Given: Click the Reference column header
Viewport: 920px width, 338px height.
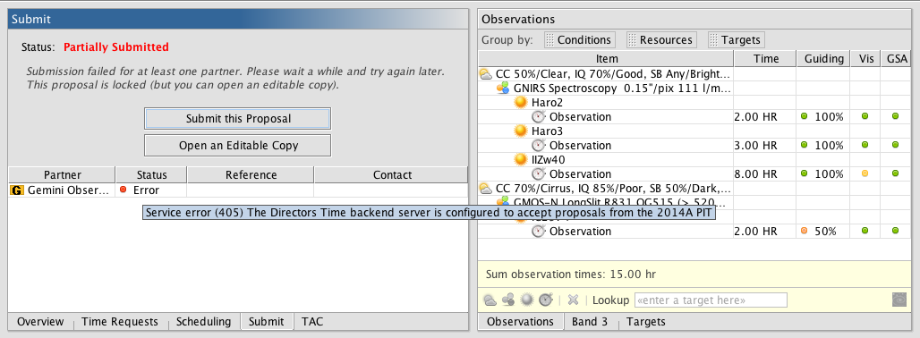Looking at the screenshot, I should point(251,174).
